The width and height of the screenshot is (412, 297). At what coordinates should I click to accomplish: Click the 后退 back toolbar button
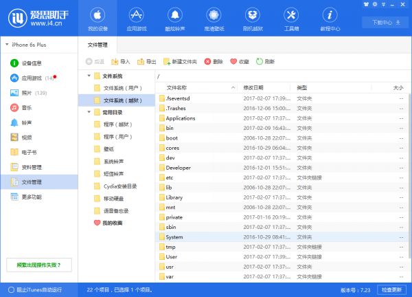95,62
